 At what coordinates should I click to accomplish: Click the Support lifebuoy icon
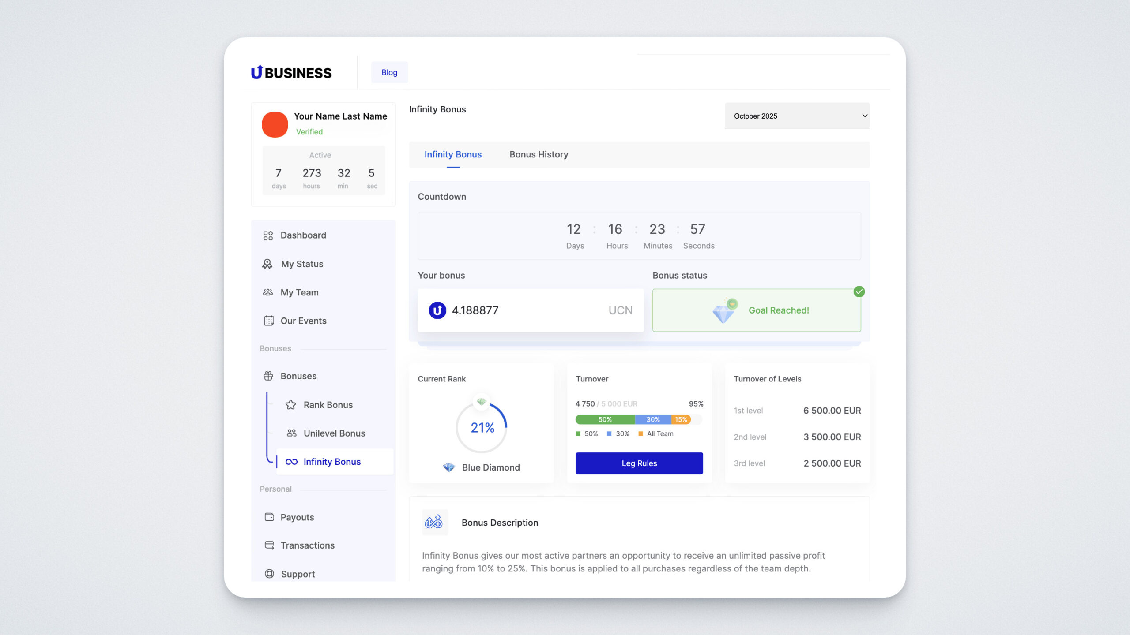coord(269,574)
